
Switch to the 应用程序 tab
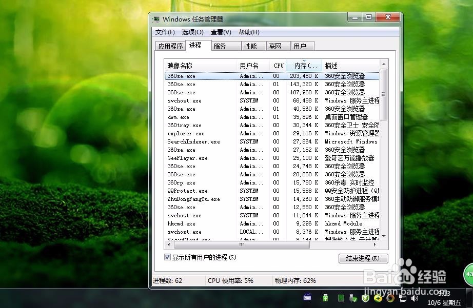(170, 46)
